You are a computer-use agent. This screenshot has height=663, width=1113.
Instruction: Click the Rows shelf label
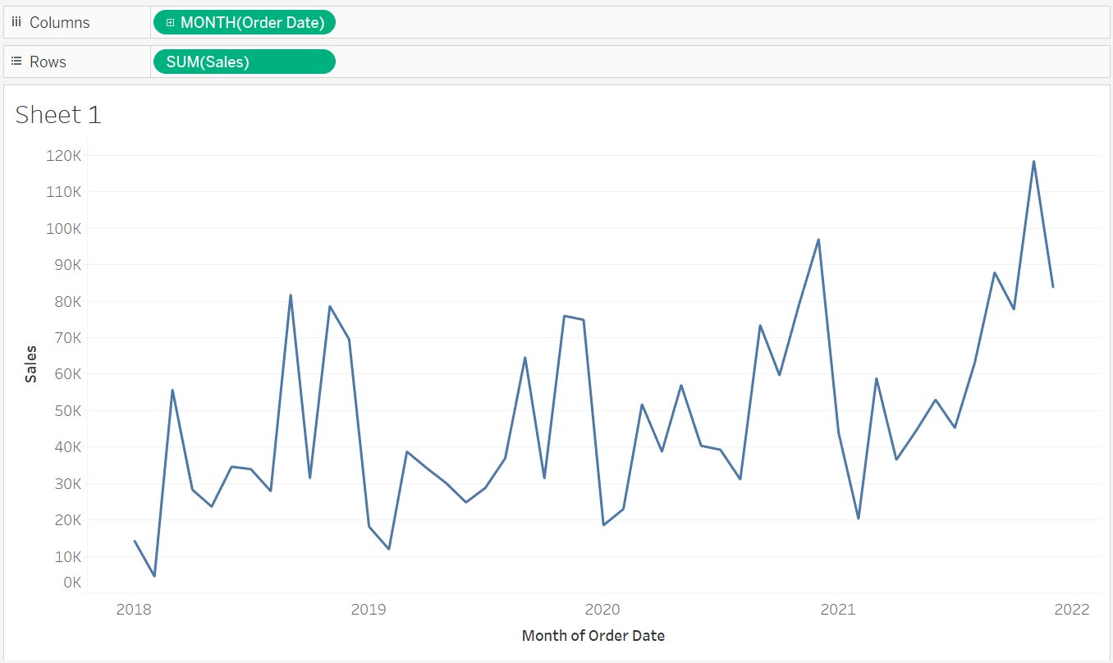pos(48,62)
